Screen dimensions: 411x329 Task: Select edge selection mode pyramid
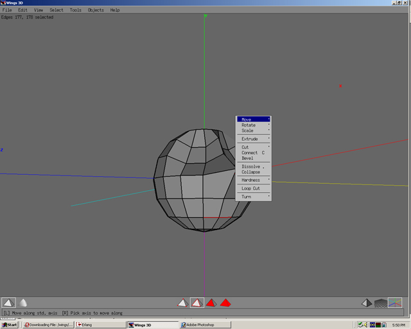coord(197,303)
